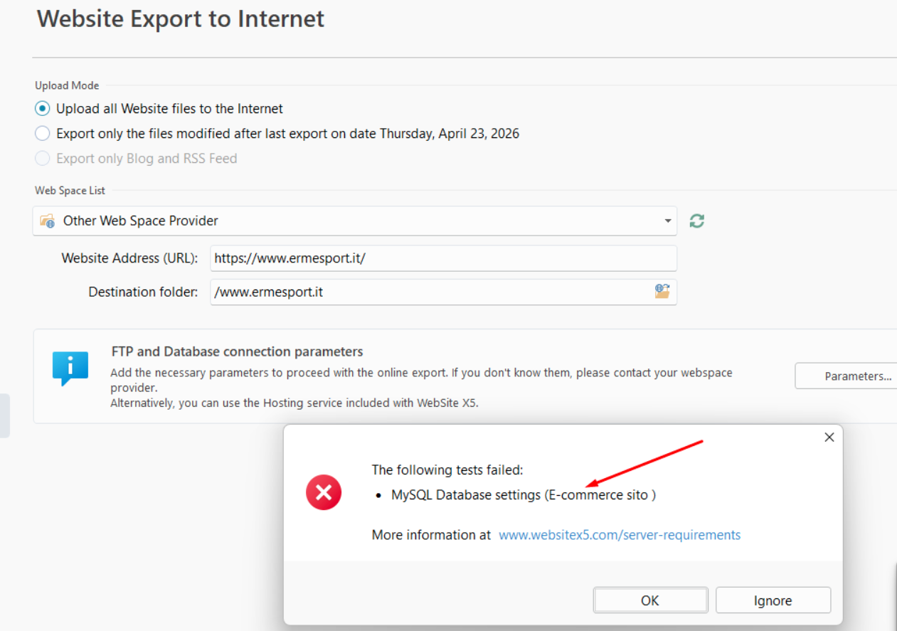Click Ignore to skip failed tests

pos(773,600)
